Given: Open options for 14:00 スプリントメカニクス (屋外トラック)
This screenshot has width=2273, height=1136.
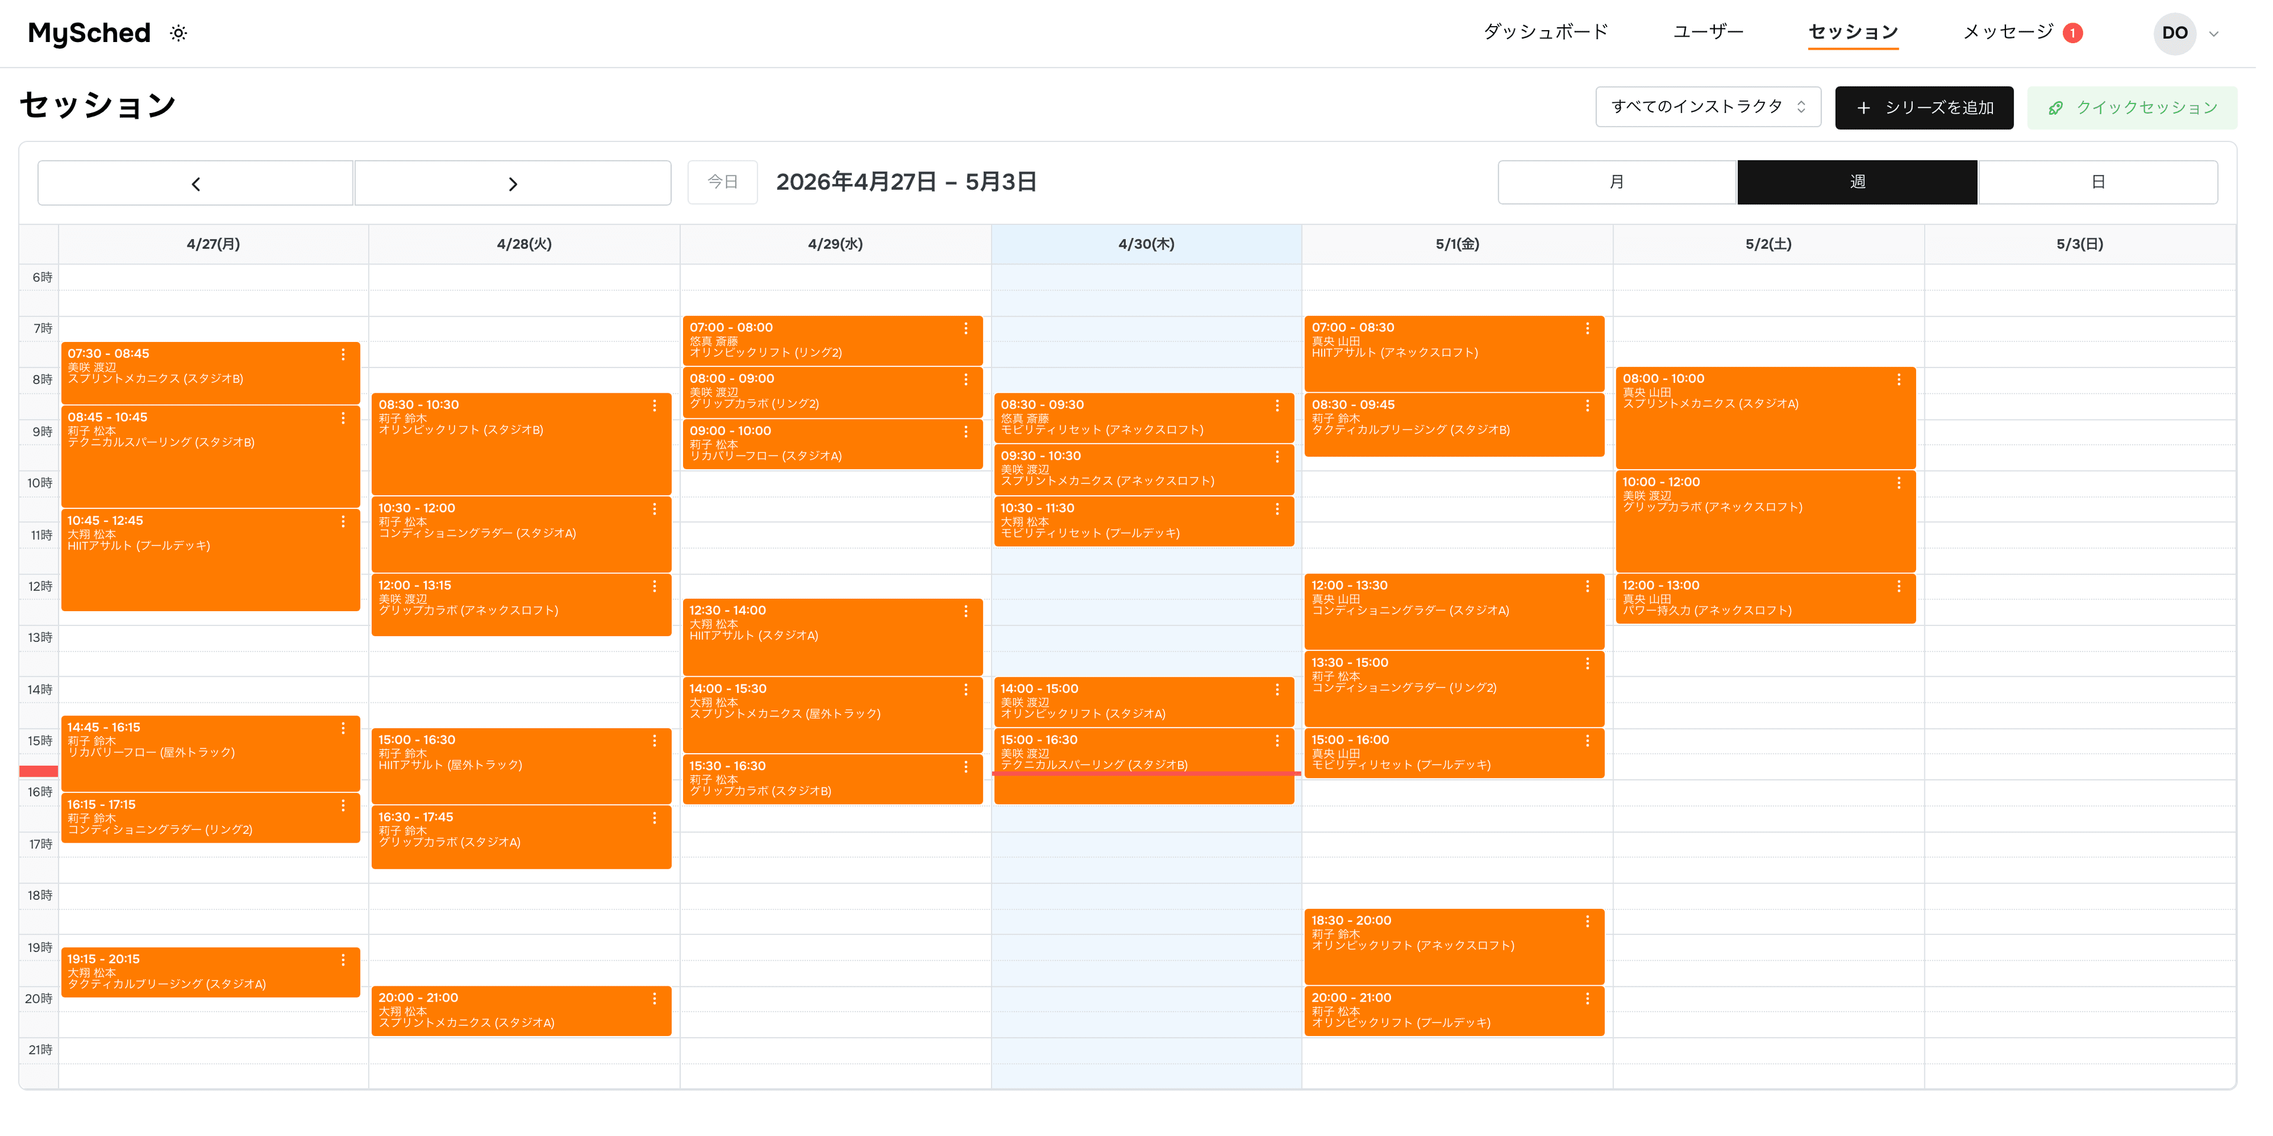Looking at the screenshot, I should [966, 690].
